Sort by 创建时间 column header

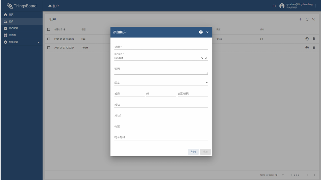(x=60, y=29)
